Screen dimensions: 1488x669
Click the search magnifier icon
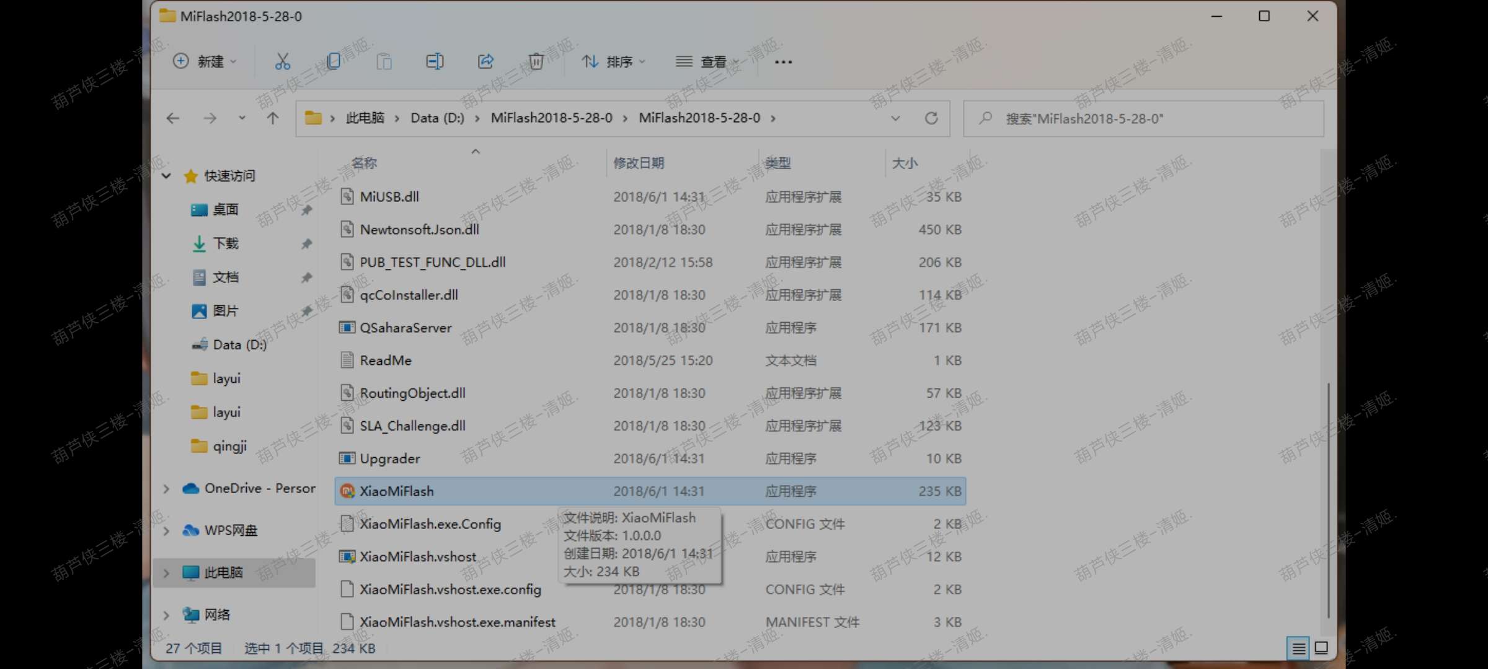(x=985, y=118)
